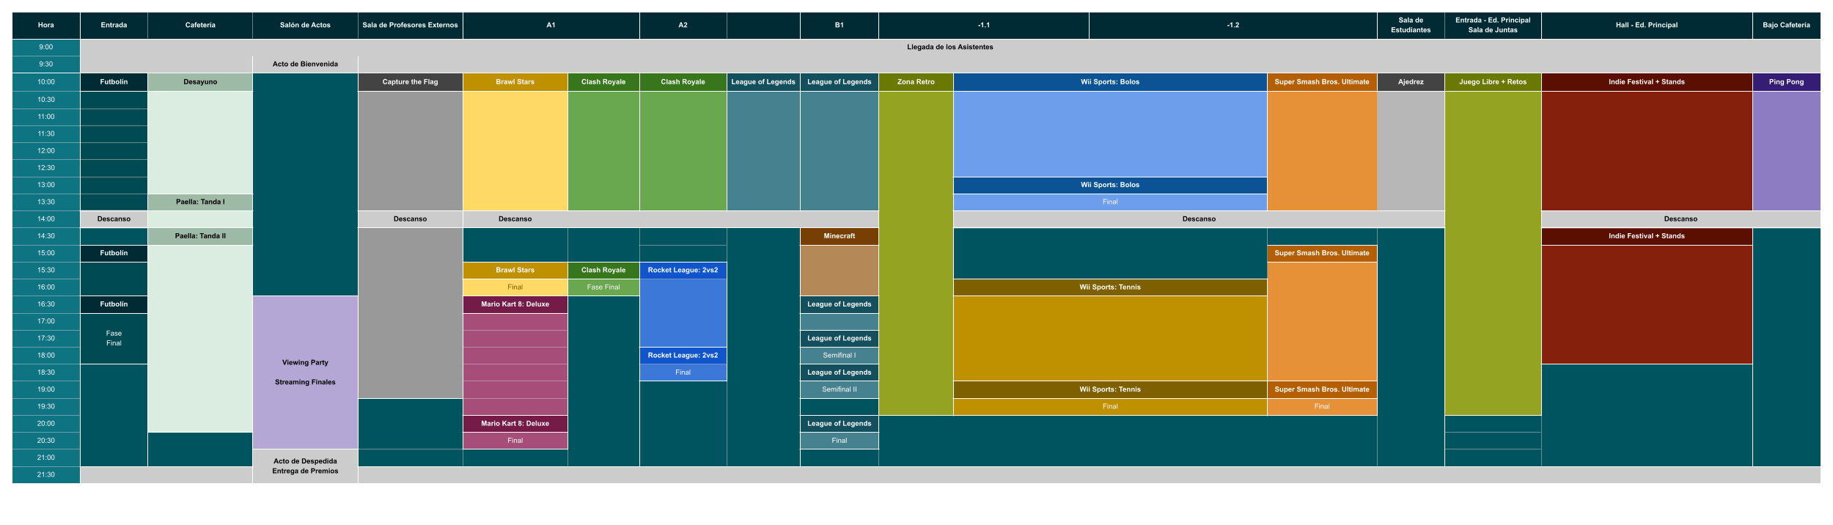Image resolution: width=1833 pixels, height=525 pixels.
Task: Select Super Smash Bros. Ultimate cell at 15:00
Action: pos(1321,253)
